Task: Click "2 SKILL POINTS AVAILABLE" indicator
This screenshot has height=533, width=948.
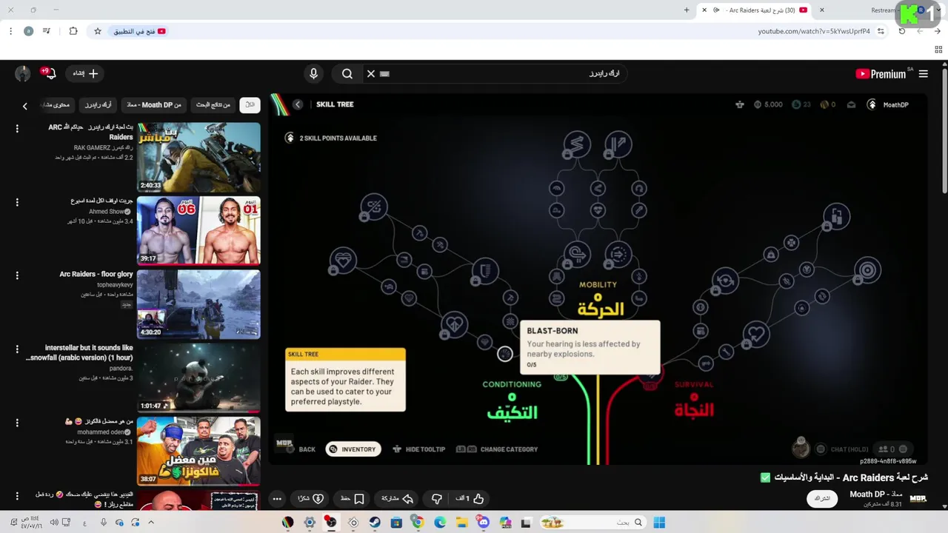Action: [x=331, y=138]
